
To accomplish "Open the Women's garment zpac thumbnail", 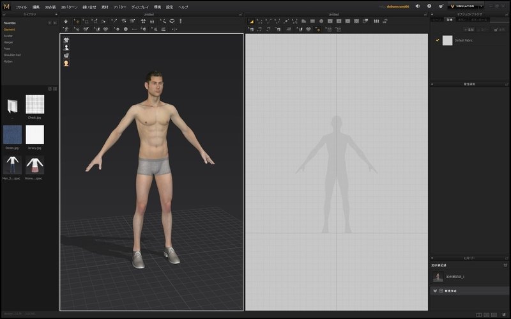I will (35, 165).
